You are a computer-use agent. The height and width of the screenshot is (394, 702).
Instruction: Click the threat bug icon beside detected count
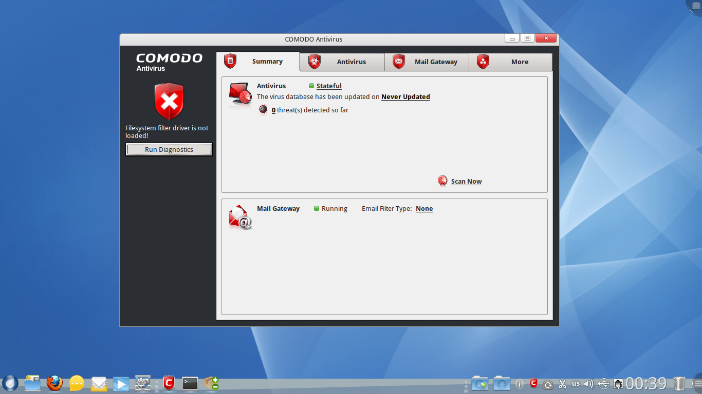click(x=263, y=110)
